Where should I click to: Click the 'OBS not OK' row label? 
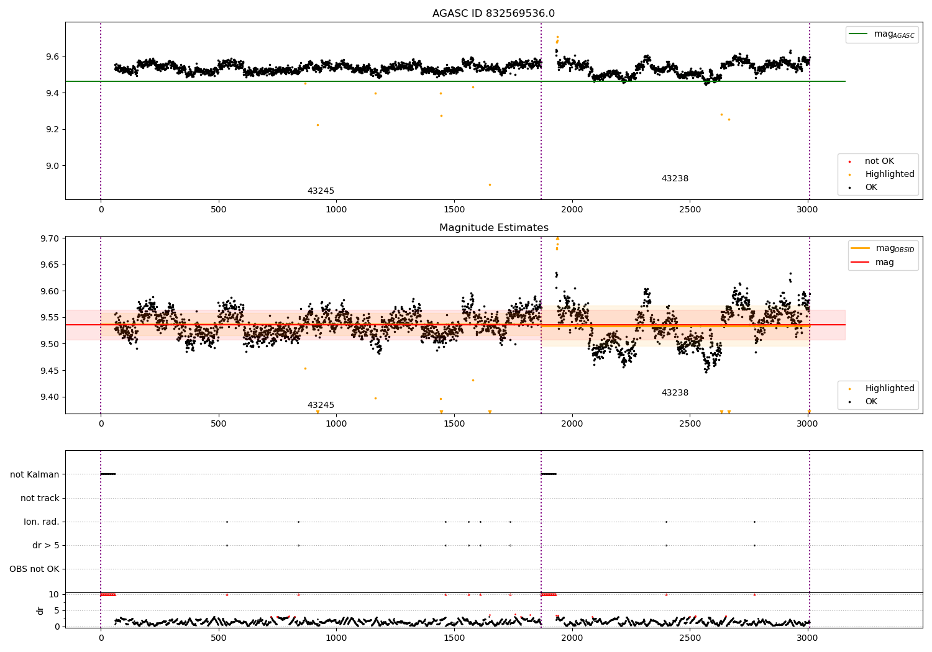[x=35, y=569]
